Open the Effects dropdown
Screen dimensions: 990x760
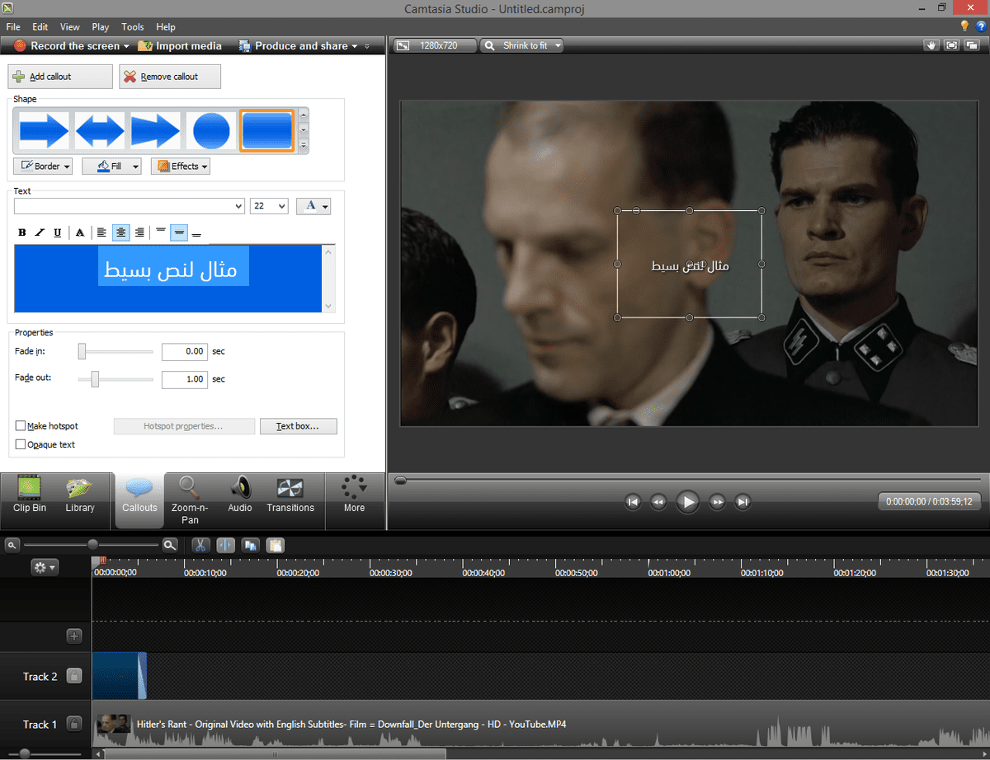180,166
